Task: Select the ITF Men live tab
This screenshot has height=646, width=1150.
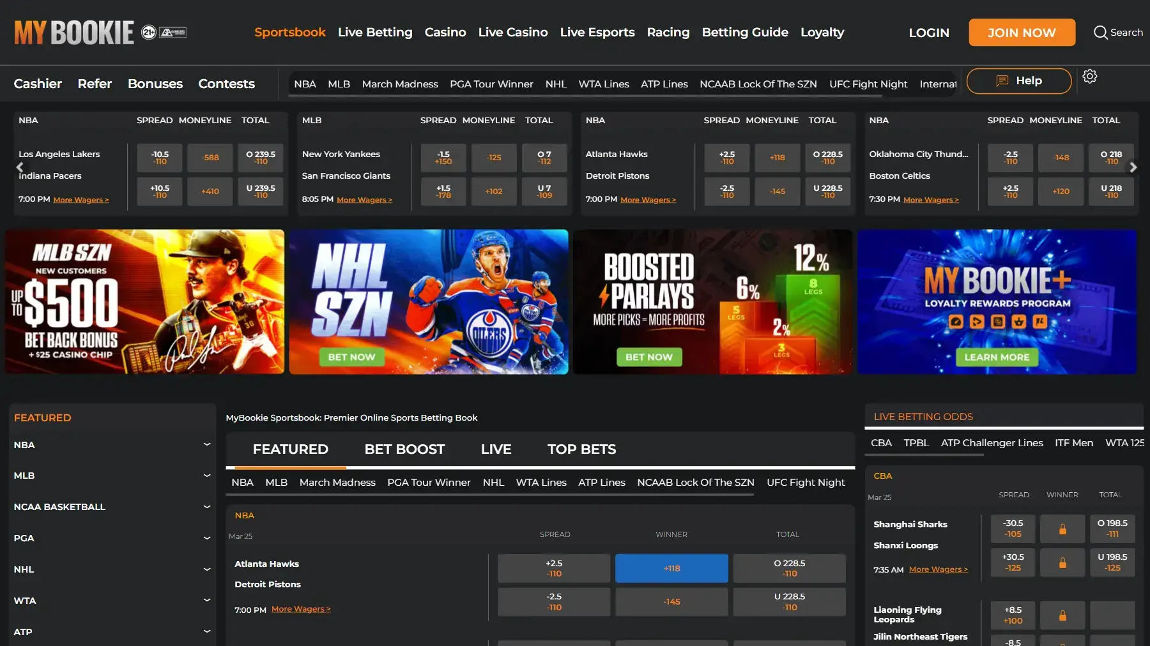Action: 1074,443
